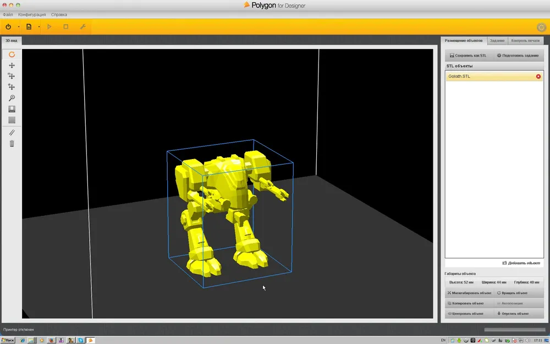This screenshot has height=344, width=550.
Task: Click the diagonal lines slicing tool
Action: (12, 133)
